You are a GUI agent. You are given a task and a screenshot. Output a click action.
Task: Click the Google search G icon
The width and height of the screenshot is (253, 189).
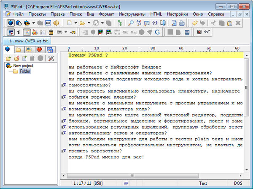[157, 32]
